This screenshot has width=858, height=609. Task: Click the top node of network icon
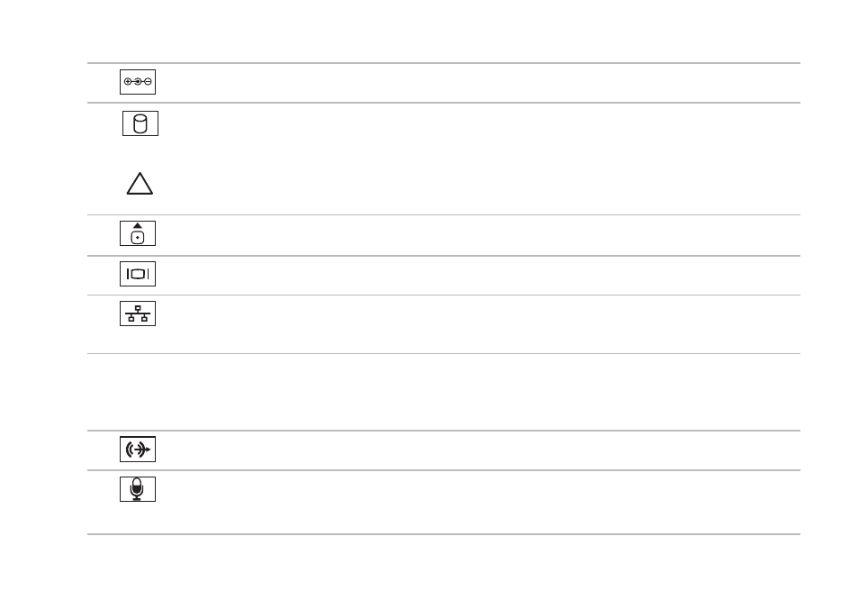(x=138, y=308)
